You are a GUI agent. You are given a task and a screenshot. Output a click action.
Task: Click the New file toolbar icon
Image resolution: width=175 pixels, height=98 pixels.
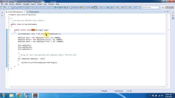(2, 7)
